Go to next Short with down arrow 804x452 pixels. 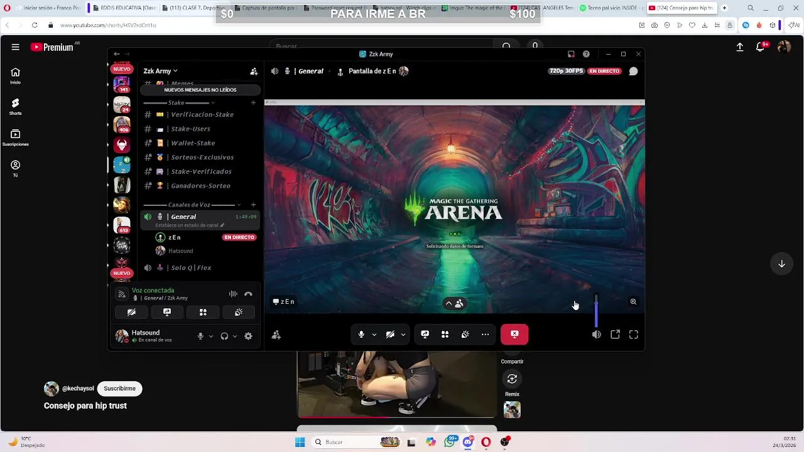coord(781,264)
